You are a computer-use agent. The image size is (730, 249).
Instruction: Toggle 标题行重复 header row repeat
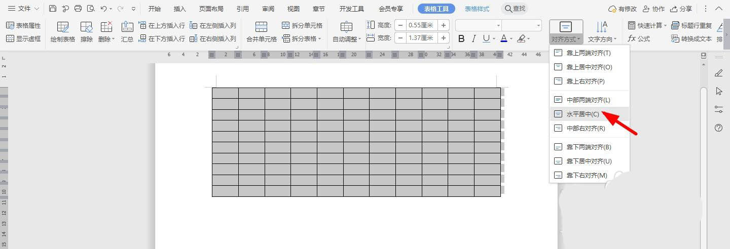(x=691, y=25)
